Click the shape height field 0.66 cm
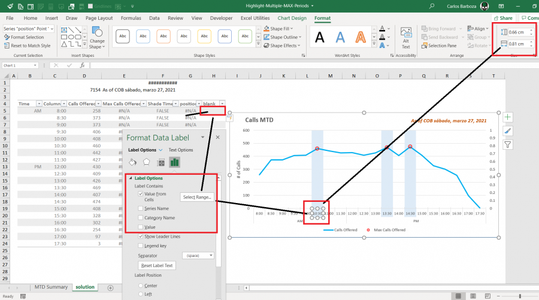 click(519, 32)
